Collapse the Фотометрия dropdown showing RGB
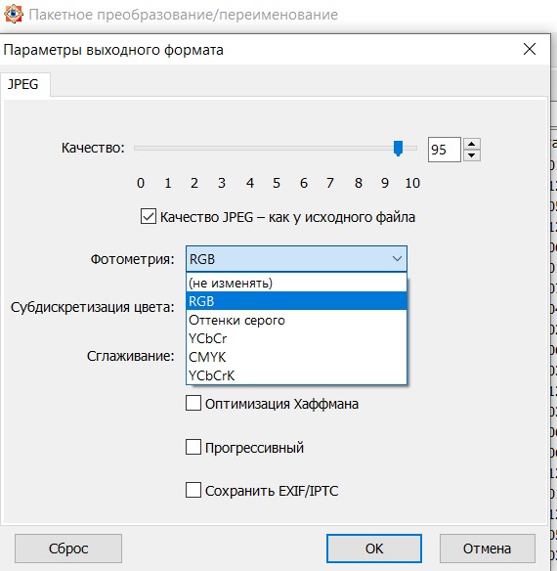 click(296, 259)
